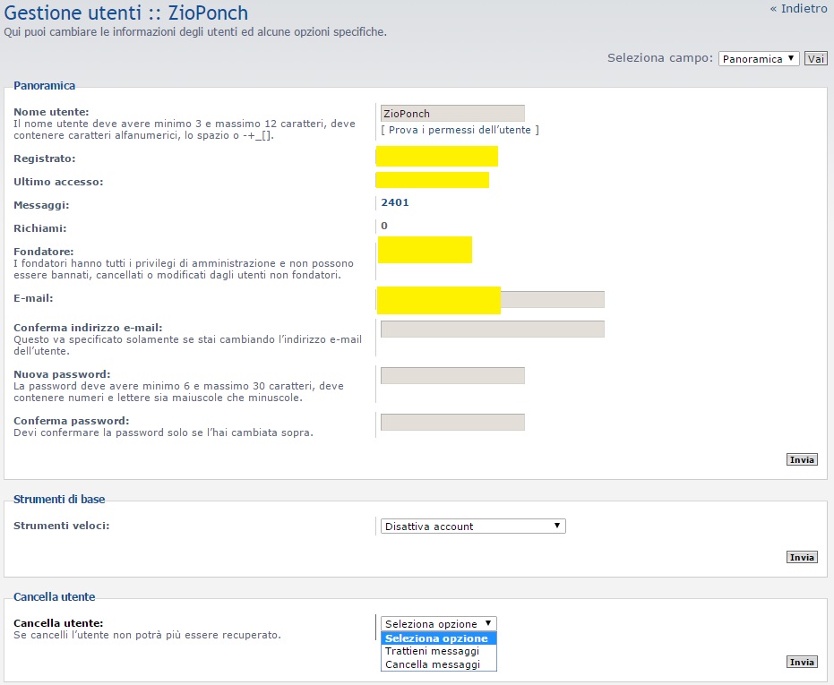Click the Nuova password label text
The height and width of the screenshot is (685, 834).
[x=62, y=373]
